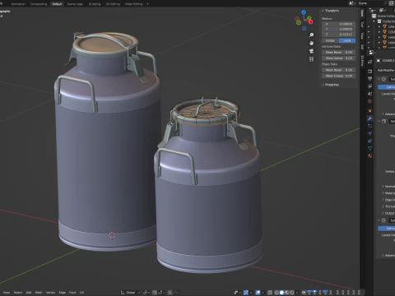Open the Scene properties tab icon

369,94
